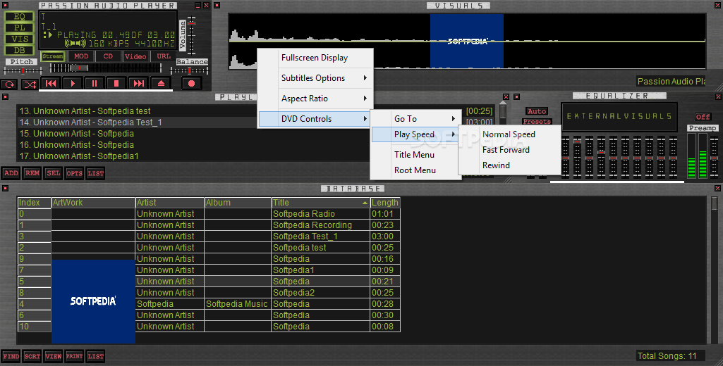Viewport: 723px width, 366px height.
Task: Click the Softpedia Music album cell
Action: click(238, 304)
